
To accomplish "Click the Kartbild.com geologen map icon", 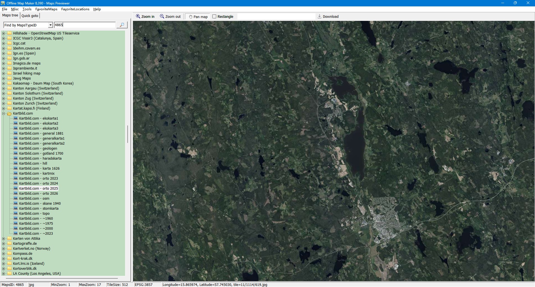I will tap(16, 148).
